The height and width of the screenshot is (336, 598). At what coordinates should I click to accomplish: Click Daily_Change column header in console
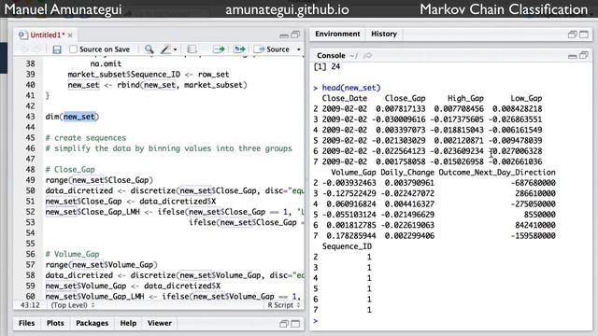tap(407, 172)
